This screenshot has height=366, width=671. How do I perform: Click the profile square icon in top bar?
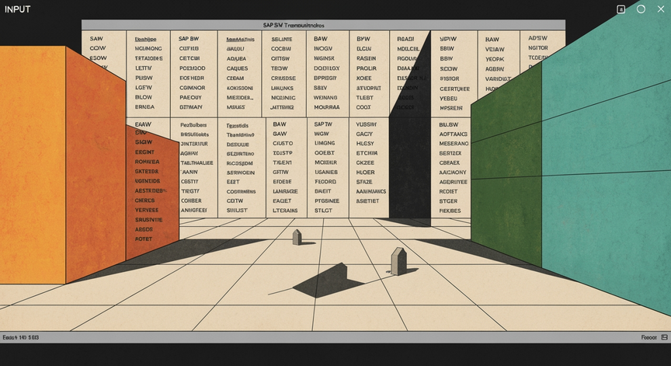(x=621, y=9)
